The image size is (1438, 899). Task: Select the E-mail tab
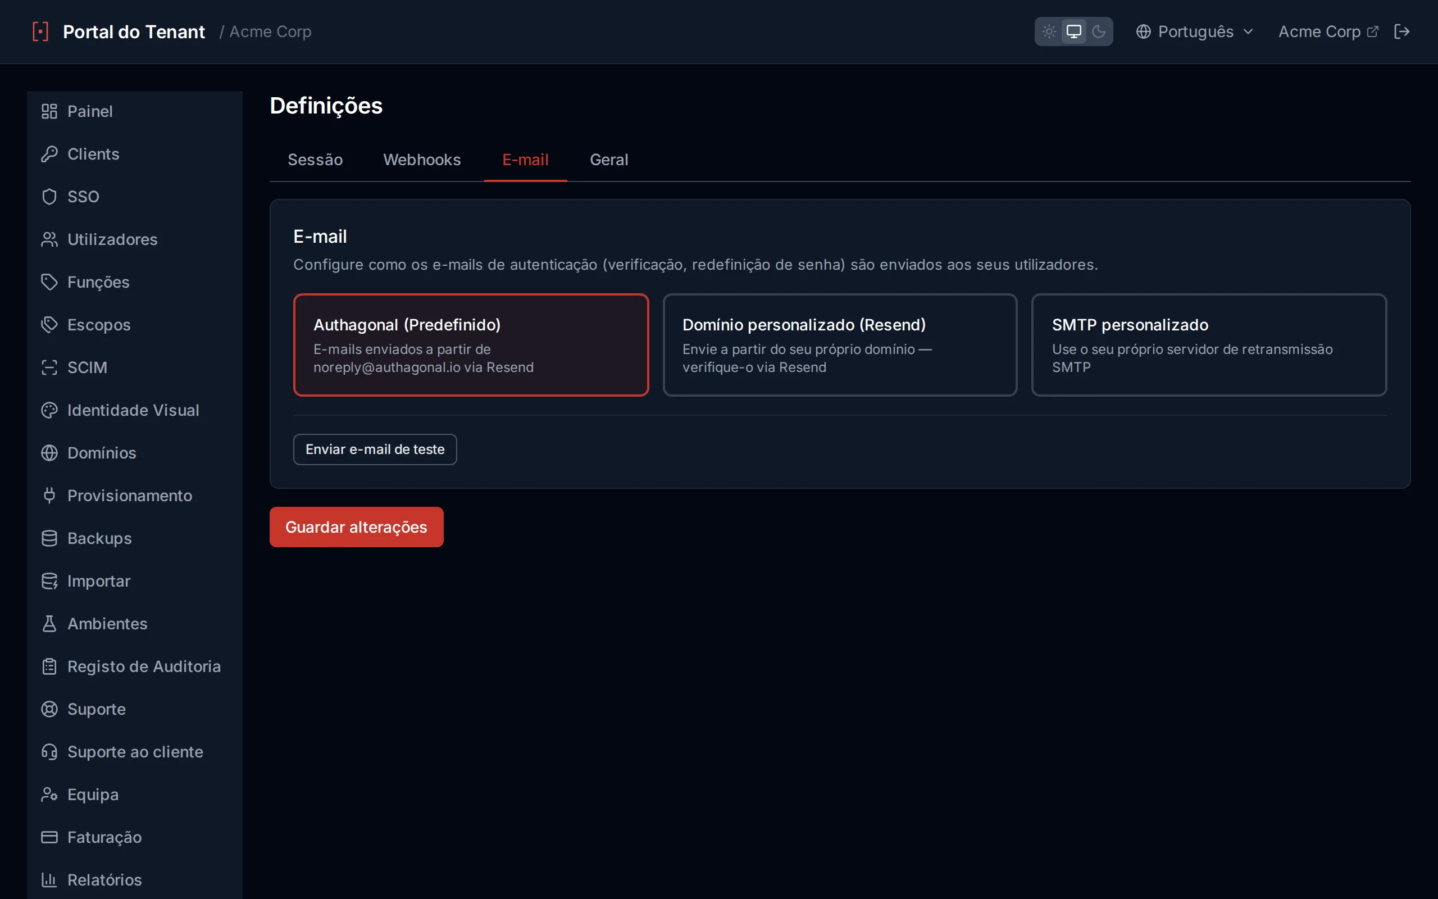coord(525,160)
